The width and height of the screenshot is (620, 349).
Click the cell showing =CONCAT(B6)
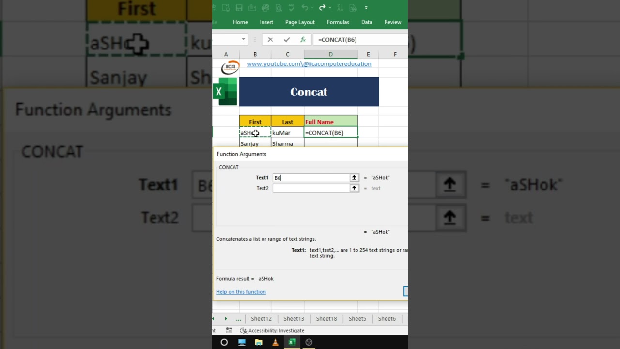click(x=331, y=133)
